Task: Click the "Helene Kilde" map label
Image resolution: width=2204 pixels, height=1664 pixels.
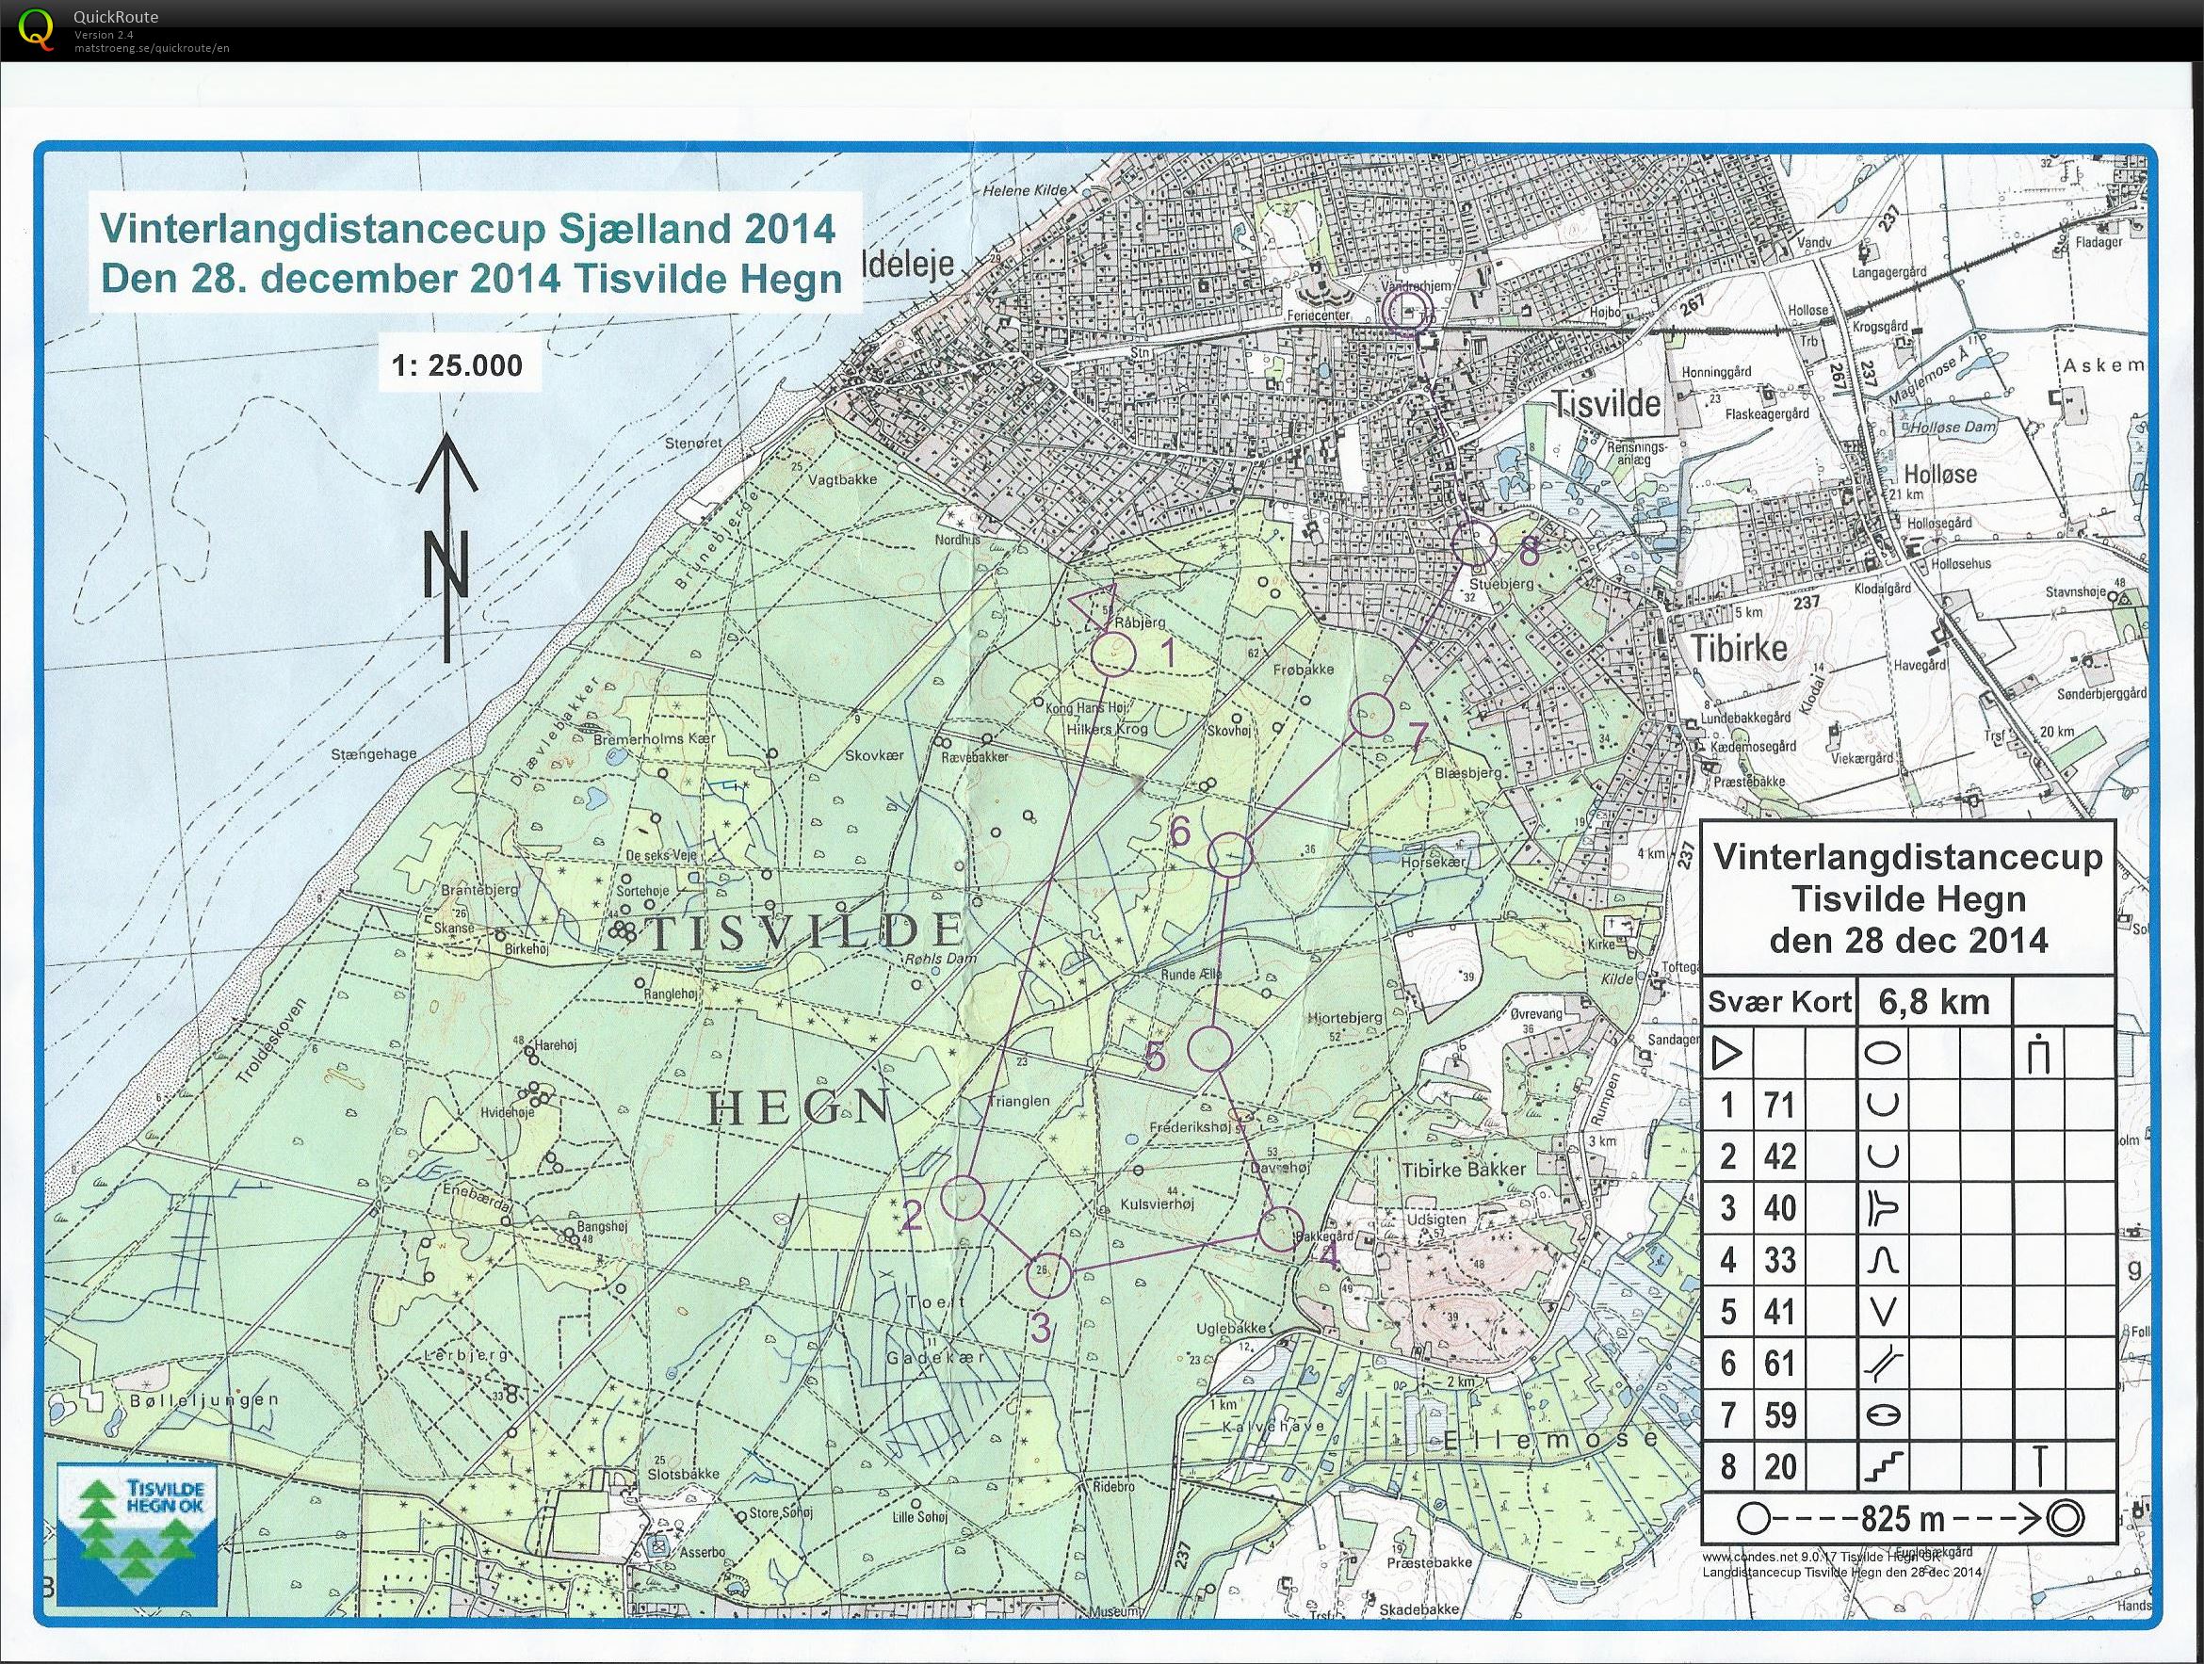Action: pos(1026,189)
